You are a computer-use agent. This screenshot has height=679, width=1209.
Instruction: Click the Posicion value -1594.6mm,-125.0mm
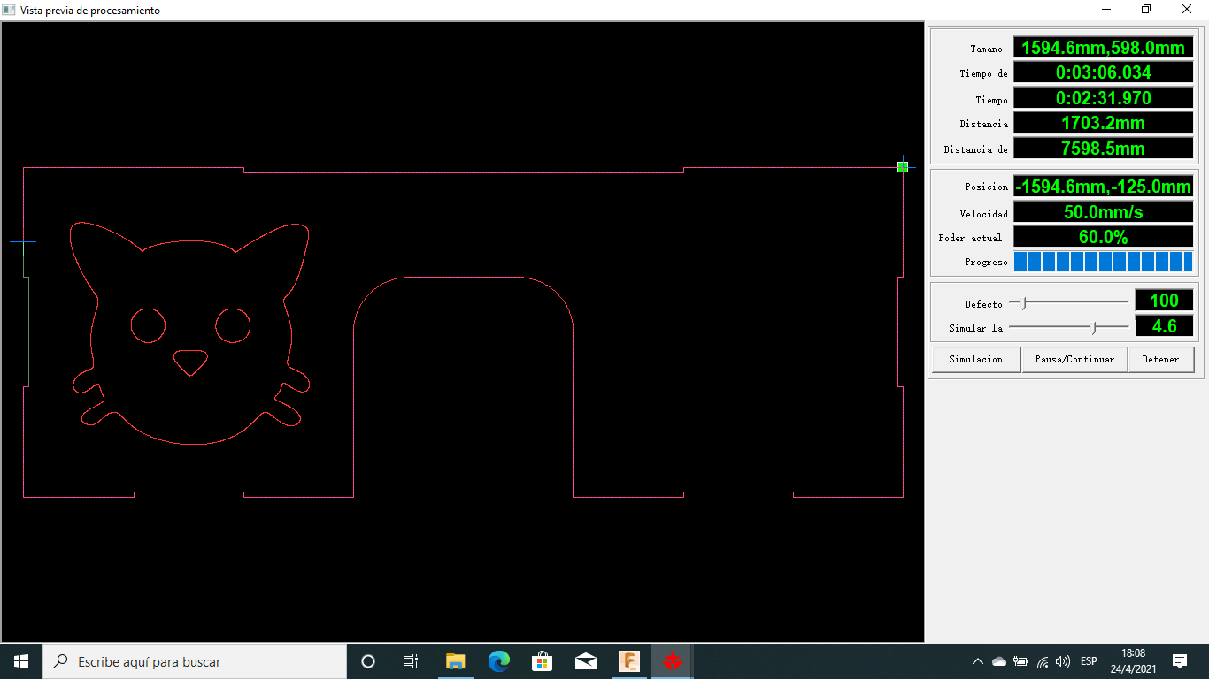[x=1103, y=187]
